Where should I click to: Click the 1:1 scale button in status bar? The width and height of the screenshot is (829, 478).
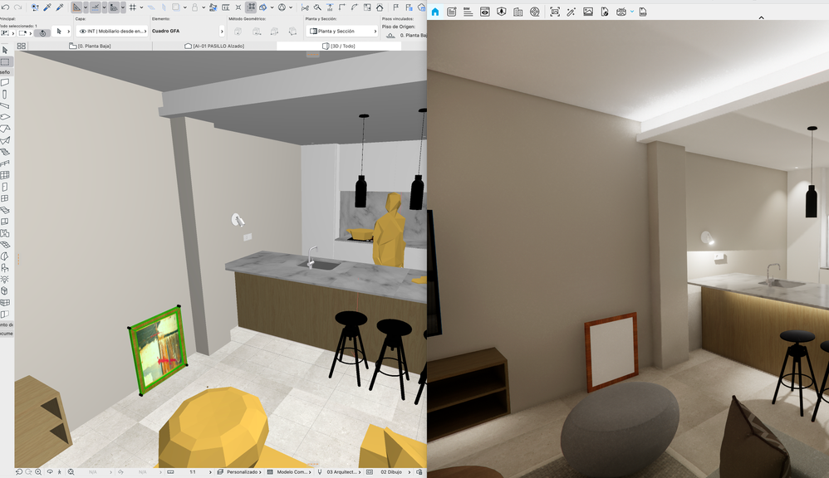coord(193,472)
